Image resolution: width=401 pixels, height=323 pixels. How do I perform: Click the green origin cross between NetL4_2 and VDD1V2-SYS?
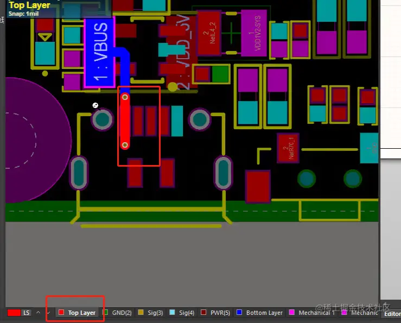coord(231,33)
